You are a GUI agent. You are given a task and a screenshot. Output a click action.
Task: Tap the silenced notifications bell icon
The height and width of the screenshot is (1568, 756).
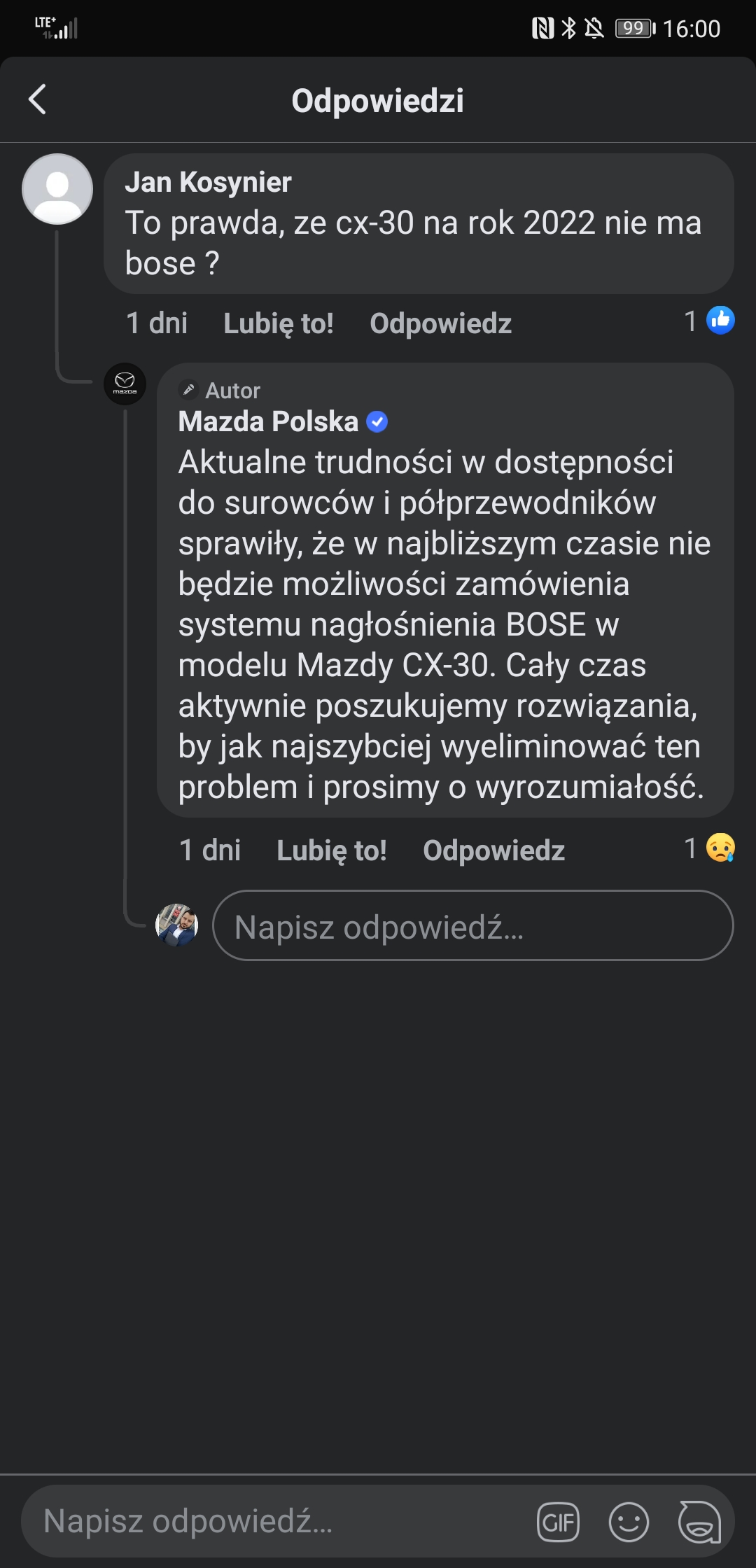coord(594,29)
